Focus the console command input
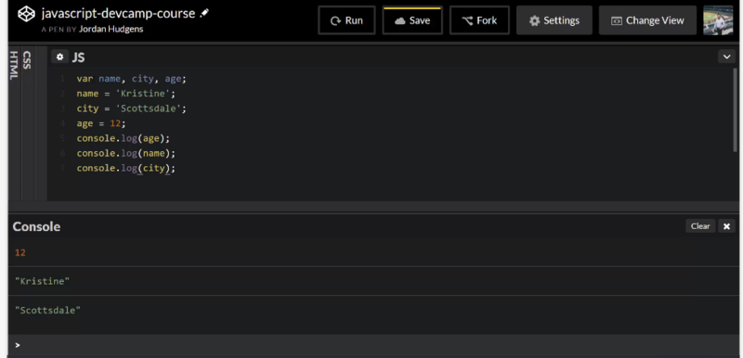The image size is (743, 358). 374,345
